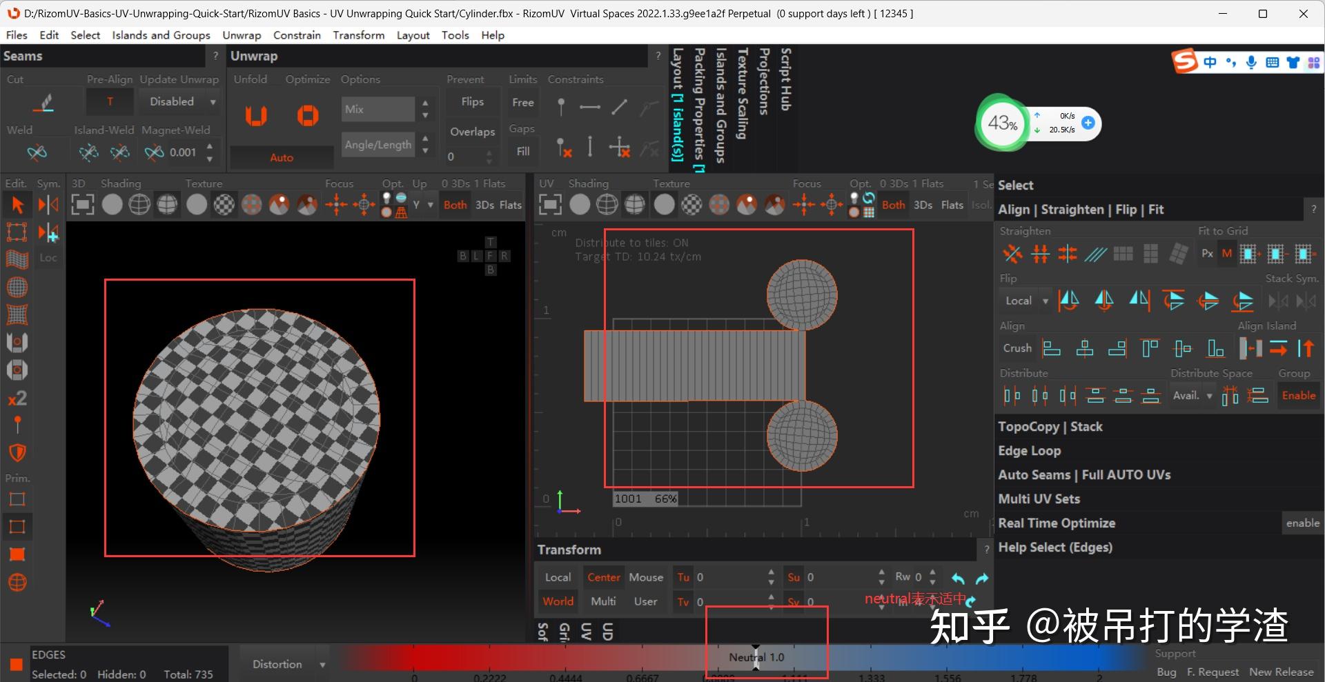Click the orange right arrow Align Island icon
This screenshot has width=1325, height=682.
click(x=1278, y=348)
